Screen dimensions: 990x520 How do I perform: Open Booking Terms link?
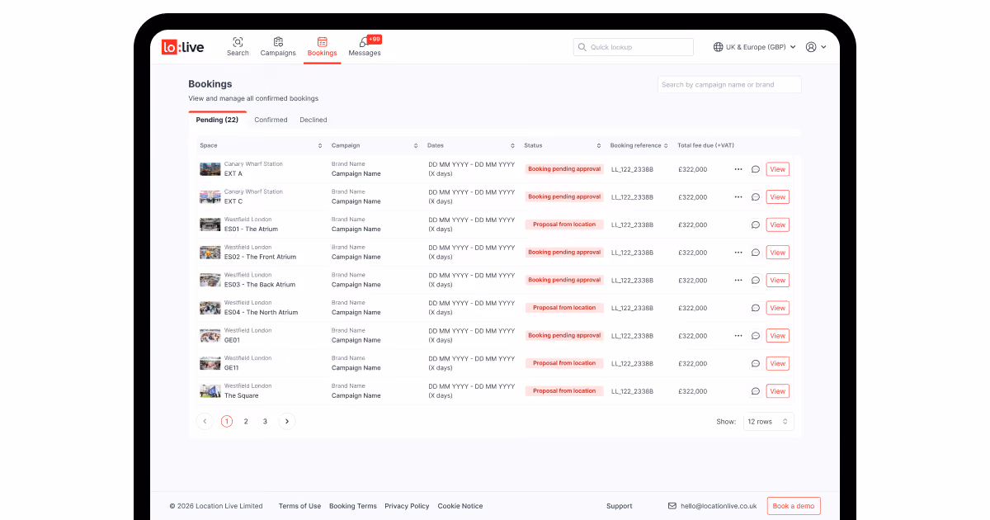coord(353,506)
